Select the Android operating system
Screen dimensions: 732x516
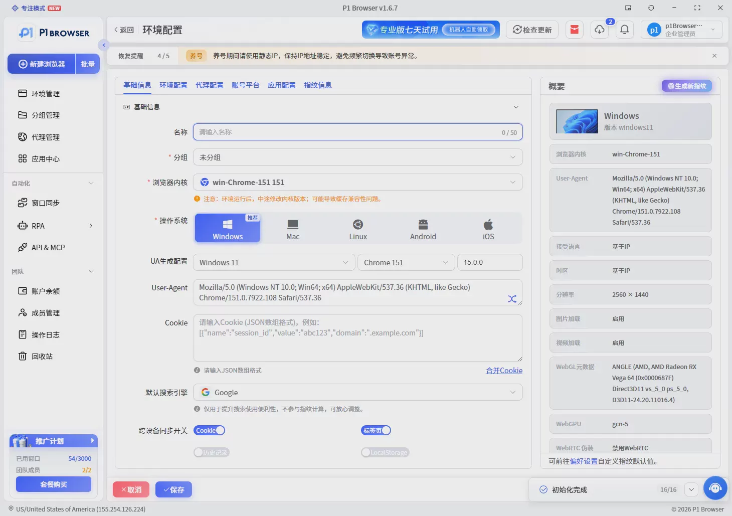423,228
